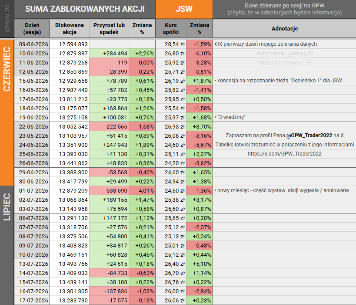Image resolution: width=356 pixels, height=305 pixels.
Task: Select date cell 10-07-2026
Action: coord(32,254)
